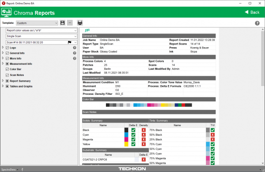The height and width of the screenshot is (172, 265).
Task: Open the SpectroDens device menu
Action: pyautogui.click(x=10, y=169)
